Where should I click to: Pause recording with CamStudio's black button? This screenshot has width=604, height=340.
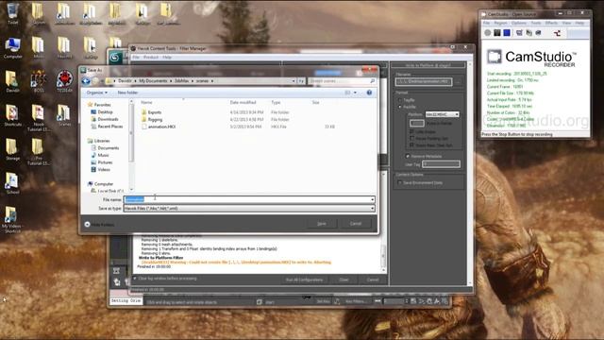497,33
